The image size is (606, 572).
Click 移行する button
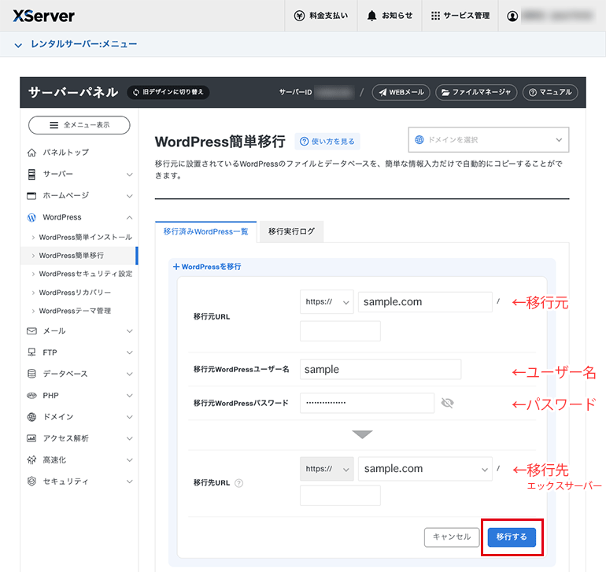point(512,537)
